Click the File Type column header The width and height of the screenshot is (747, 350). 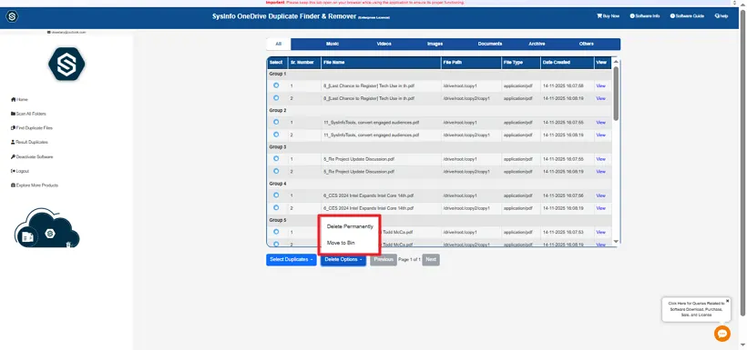521,63
